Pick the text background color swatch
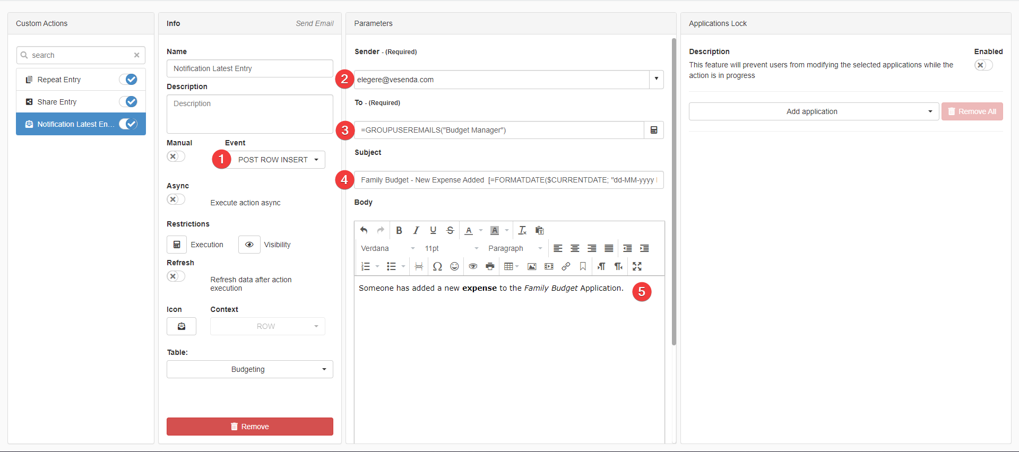1019x452 pixels. [x=495, y=230]
